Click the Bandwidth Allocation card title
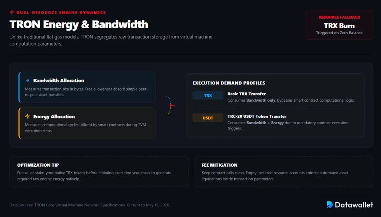This screenshot has width=381, height=217. click(59, 81)
